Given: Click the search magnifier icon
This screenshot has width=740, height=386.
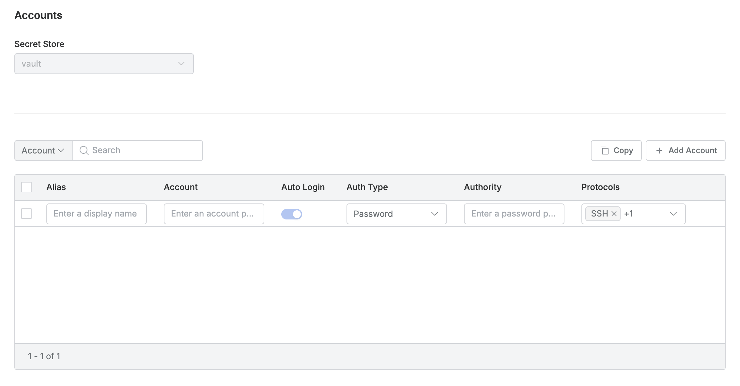Looking at the screenshot, I should click(84, 150).
